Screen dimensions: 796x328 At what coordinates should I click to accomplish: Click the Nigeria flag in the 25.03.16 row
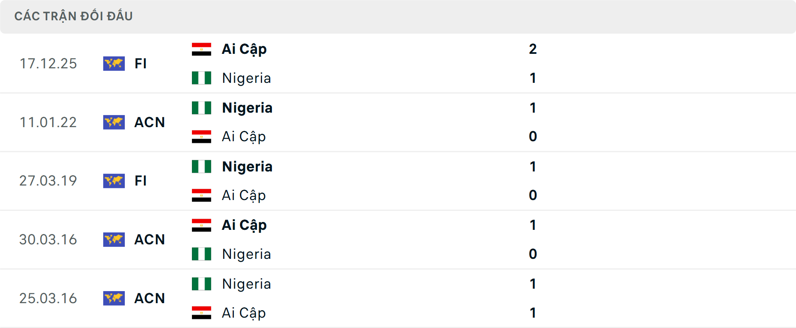tap(202, 283)
